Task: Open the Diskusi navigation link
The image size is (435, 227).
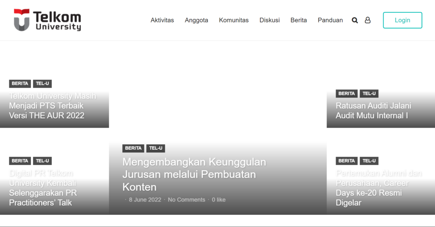Action: pos(269,20)
